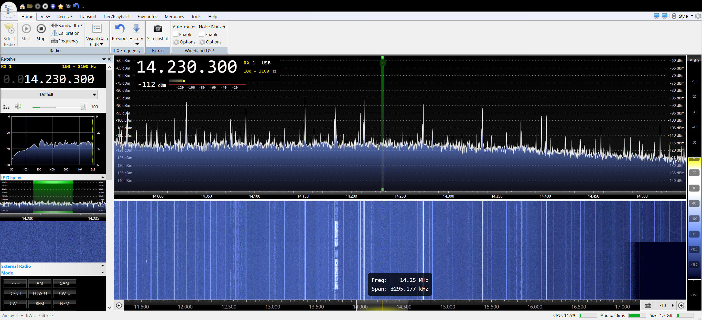Step the waterfall band left
The width and height of the screenshot is (702, 320).
click(119, 306)
